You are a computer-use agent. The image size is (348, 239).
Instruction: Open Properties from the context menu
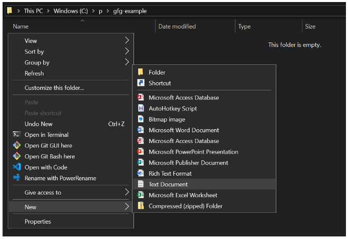(38, 222)
